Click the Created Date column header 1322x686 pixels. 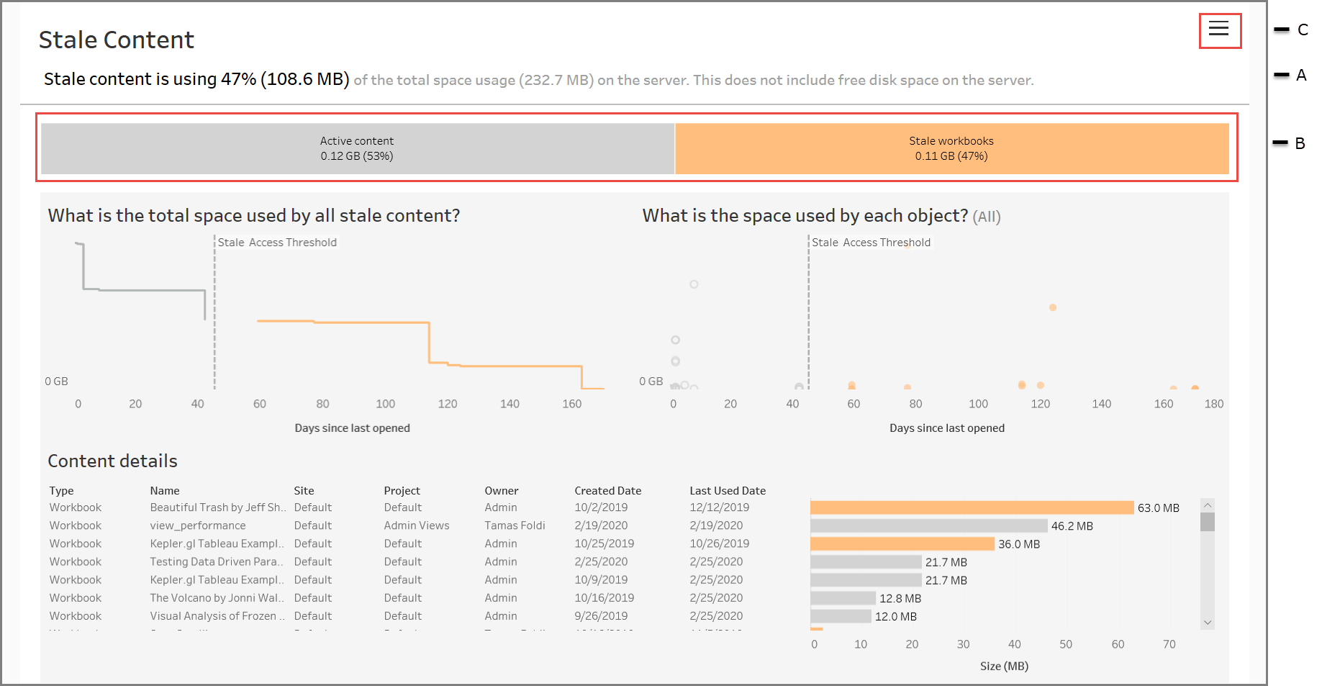click(x=608, y=490)
